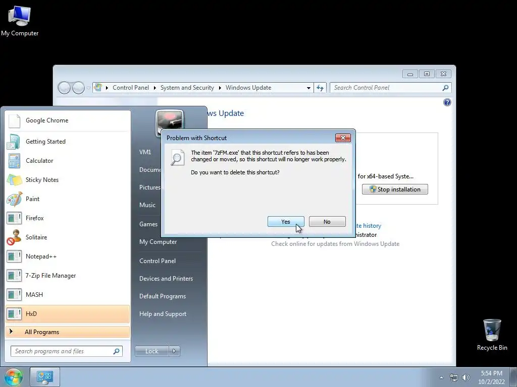
Task: Click Yes to delete the shortcut
Action: [286, 222]
